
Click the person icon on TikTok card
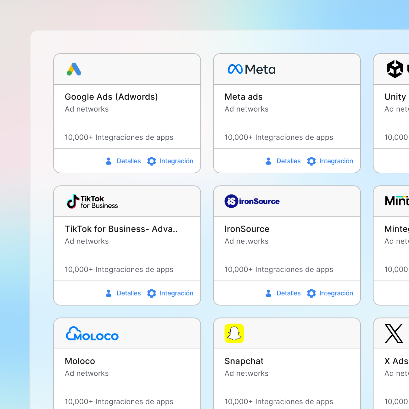point(109,293)
